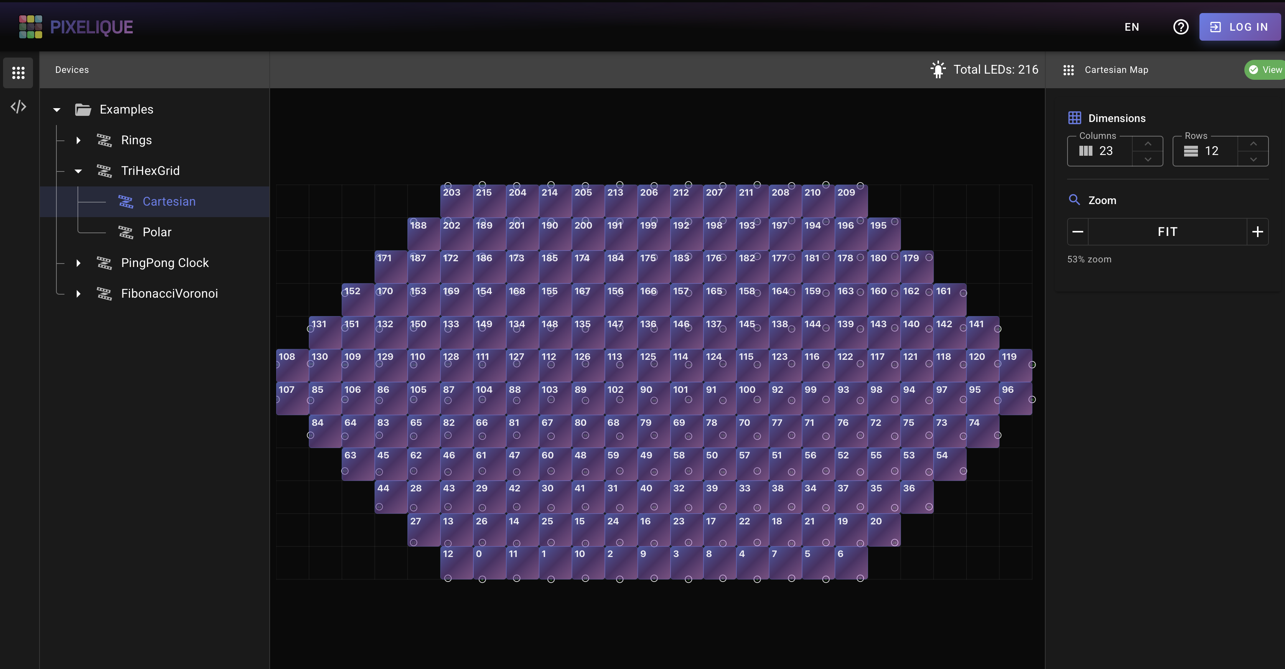Click the LOG IN button
1285x669 pixels.
click(x=1240, y=27)
